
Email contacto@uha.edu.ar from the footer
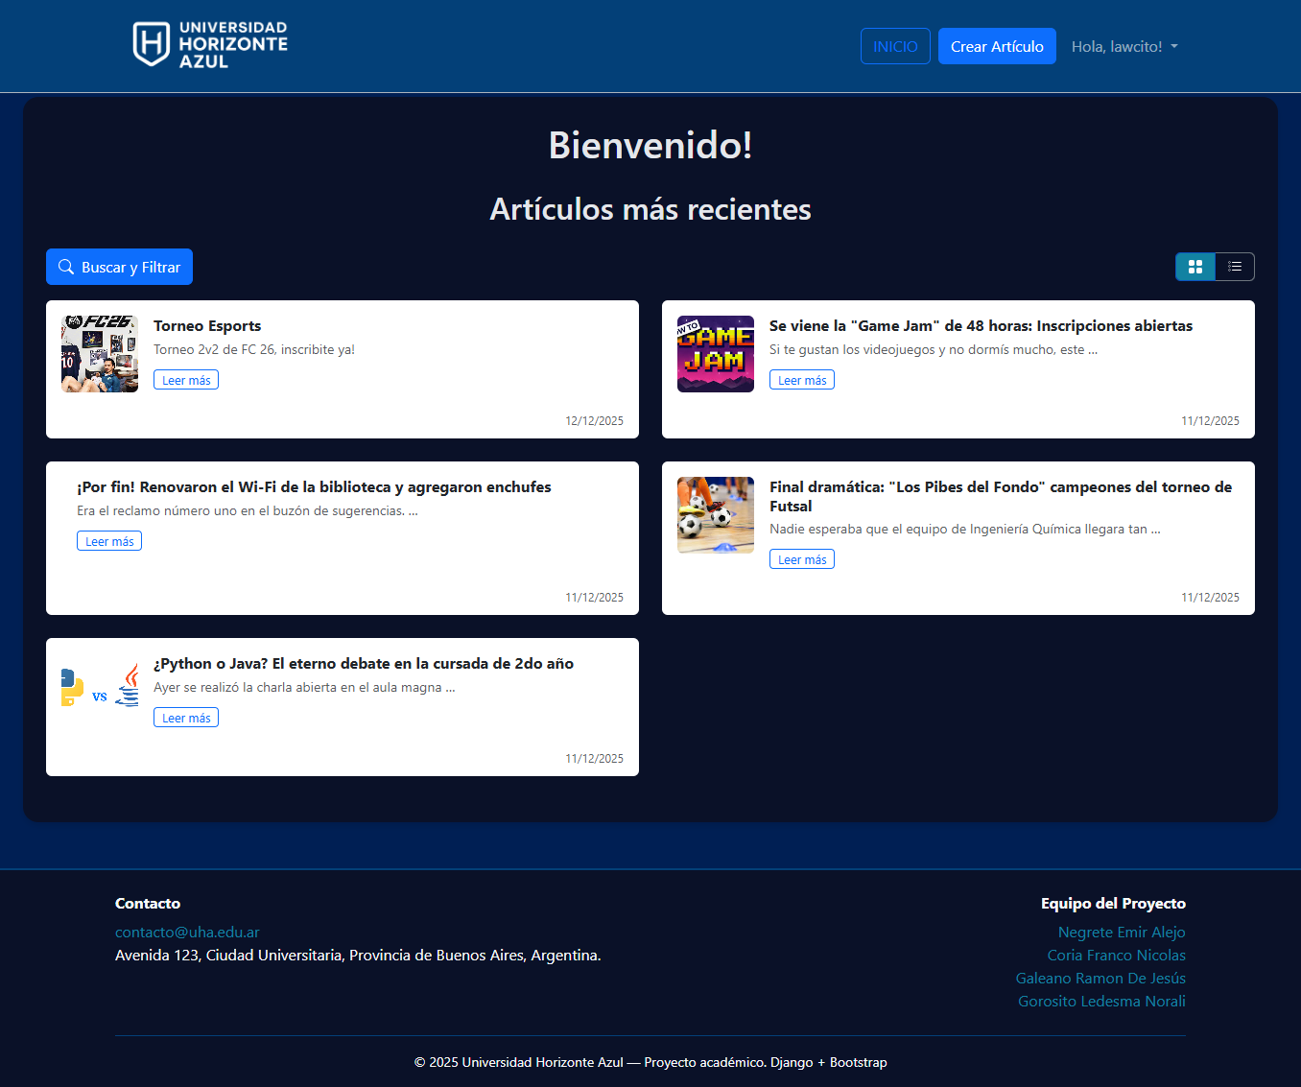pyautogui.click(x=187, y=932)
